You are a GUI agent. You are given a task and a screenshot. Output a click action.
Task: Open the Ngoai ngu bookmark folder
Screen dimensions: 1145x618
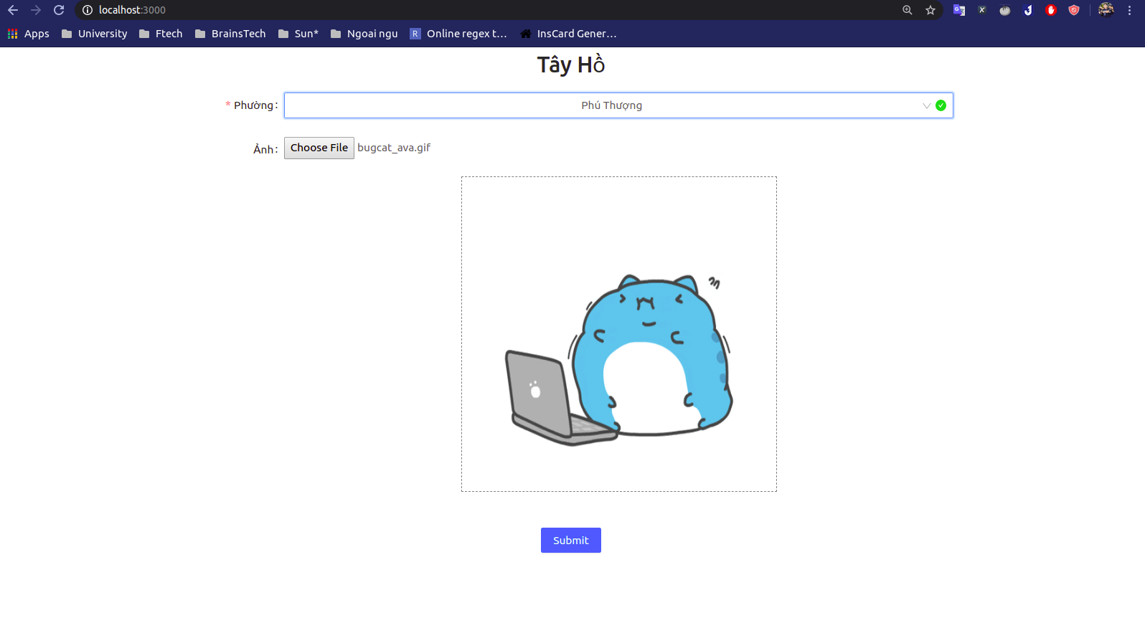(x=364, y=34)
